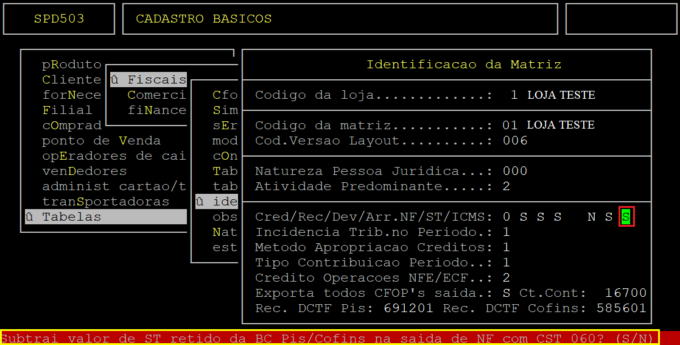Open the Cliente menu entry
Image resolution: width=680 pixels, height=345 pixels.
[x=71, y=80]
